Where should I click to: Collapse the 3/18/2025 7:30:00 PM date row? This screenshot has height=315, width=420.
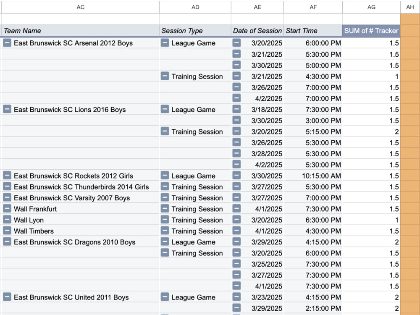coord(236,109)
